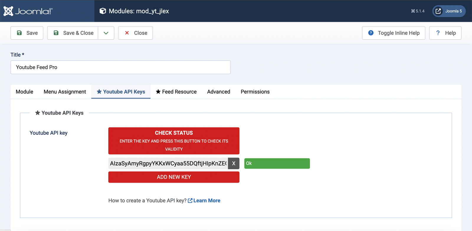Click the green Ok status bar
Image resolution: width=472 pixels, height=231 pixels.
pos(277,163)
